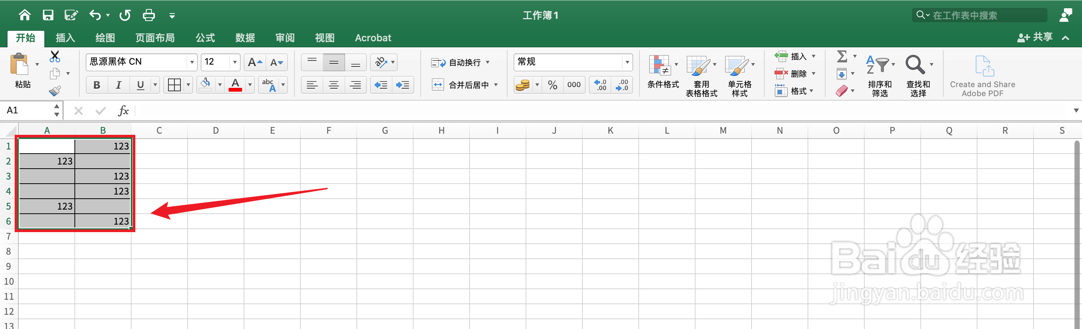Open 套用表格格式 table format
Image resolution: width=1082 pixels, height=329 pixels.
point(702,76)
